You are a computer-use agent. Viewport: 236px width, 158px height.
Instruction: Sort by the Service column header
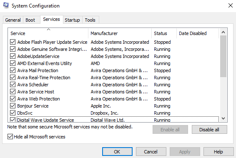(48, 33)
